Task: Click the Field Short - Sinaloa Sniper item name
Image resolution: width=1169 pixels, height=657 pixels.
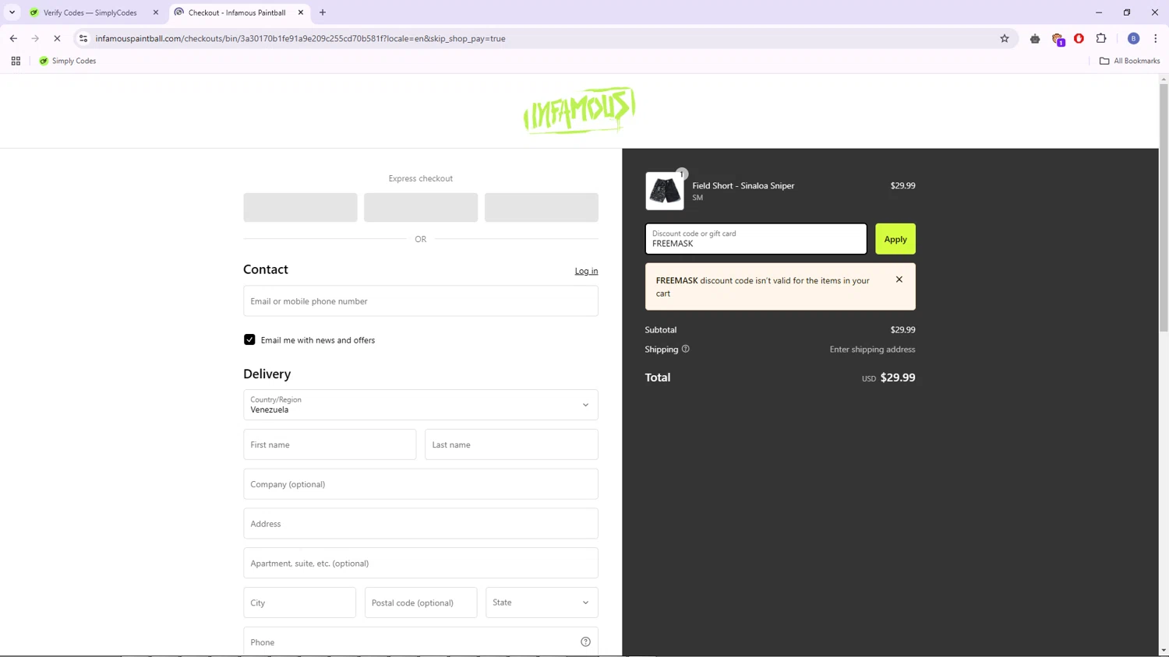Action: (x=743, y=185)
